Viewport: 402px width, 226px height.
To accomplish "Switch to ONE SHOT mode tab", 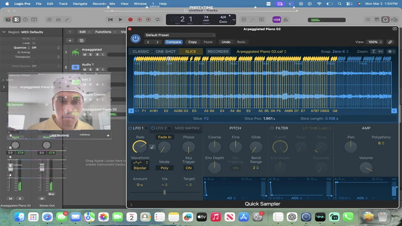I will tap(166, 51).
